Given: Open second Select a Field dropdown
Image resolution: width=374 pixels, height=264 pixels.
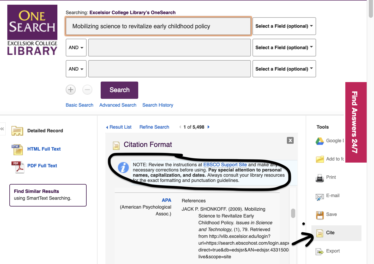Looking at the screenshot, I should (284, 48).
